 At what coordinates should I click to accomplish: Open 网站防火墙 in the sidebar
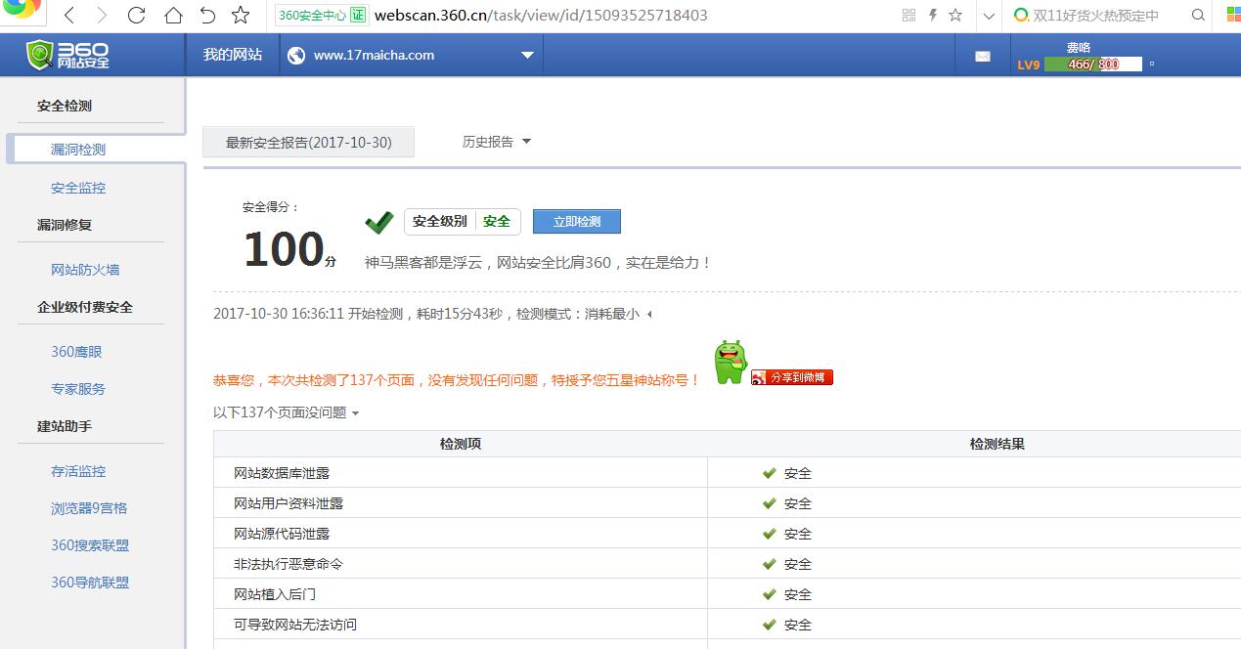(x=85, y=270)
